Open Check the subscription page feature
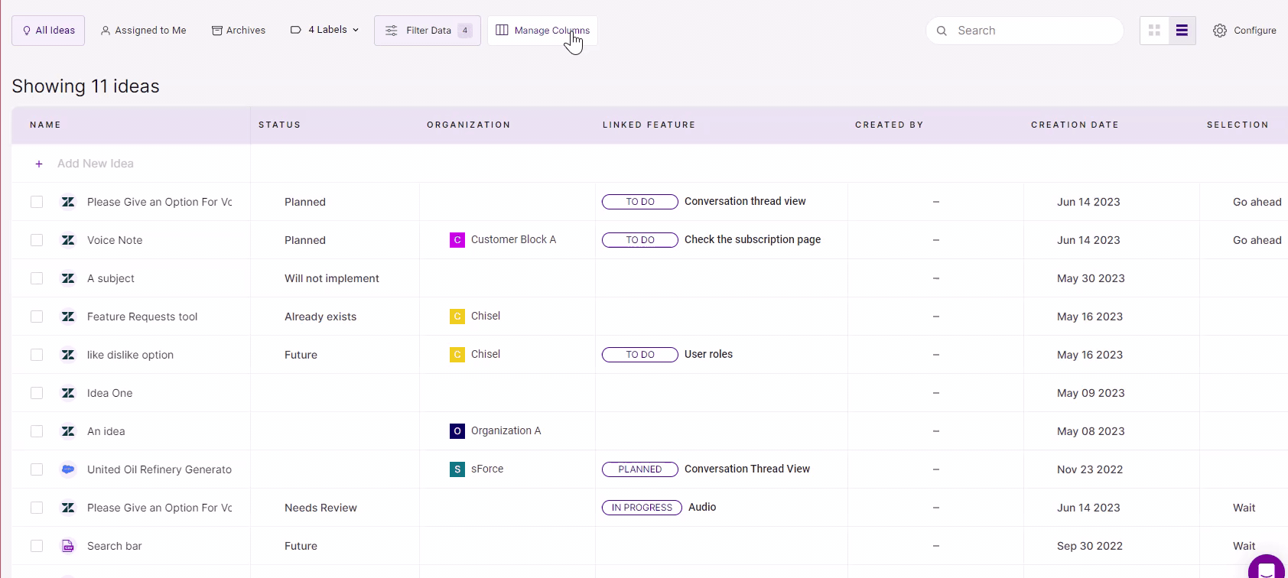The width and height of the screenshot is (1288, 578). point(753,239)
